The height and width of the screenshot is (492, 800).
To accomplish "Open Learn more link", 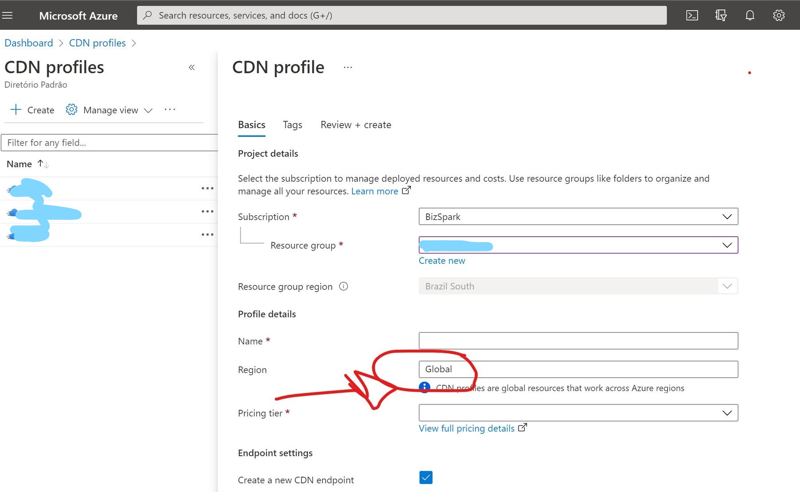I will [x=375, y=191].
